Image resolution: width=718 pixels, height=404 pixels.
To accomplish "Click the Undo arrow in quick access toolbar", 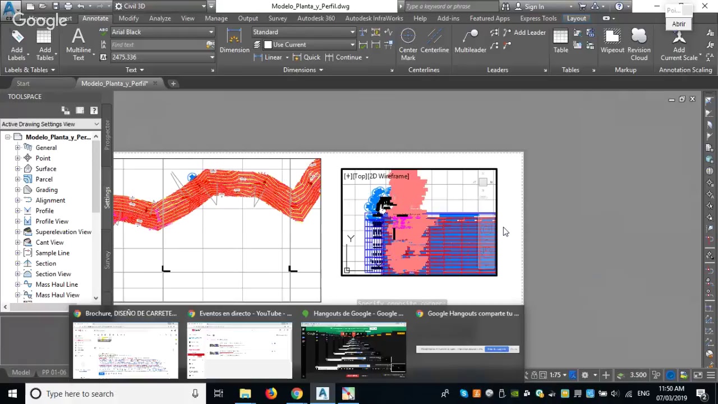I will pos(81,6).
